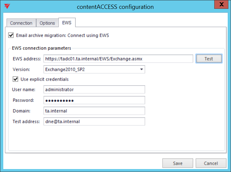Viewport: 231px width, 172px height.
Task: Click the EWS address input field
Action: coord(118,59)
